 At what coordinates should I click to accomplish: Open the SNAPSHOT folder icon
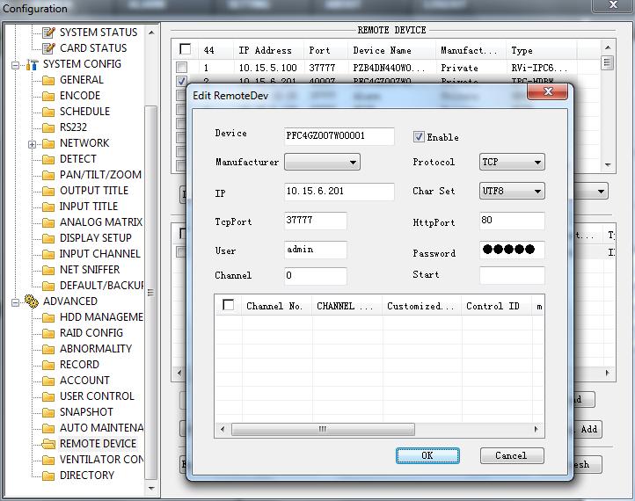point(48,412)
